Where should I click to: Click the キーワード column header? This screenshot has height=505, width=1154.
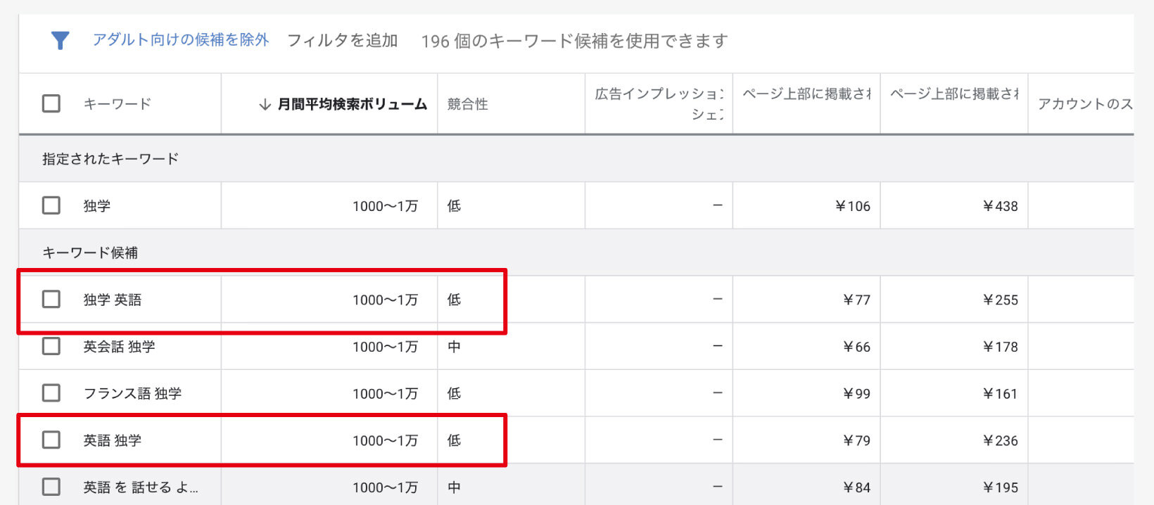pyautogui.click(x=118, y=104)
